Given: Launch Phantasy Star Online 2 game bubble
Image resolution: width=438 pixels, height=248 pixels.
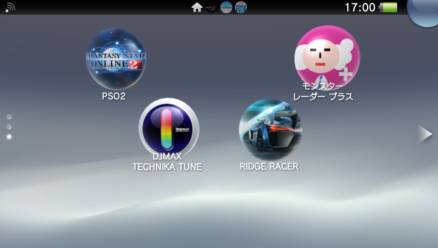Looking at the screenshot, I should pyautogui.click(x=116, y=59).
